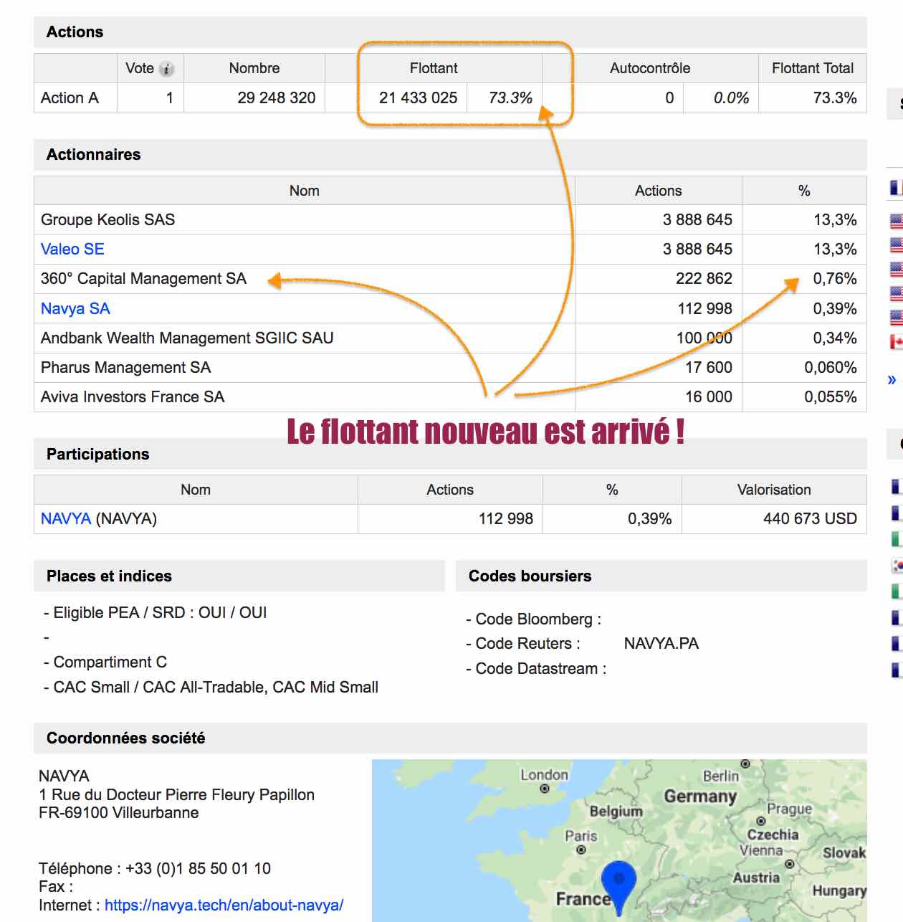Click the Compartiment C line
903x922 pixels.
point(105,662)
